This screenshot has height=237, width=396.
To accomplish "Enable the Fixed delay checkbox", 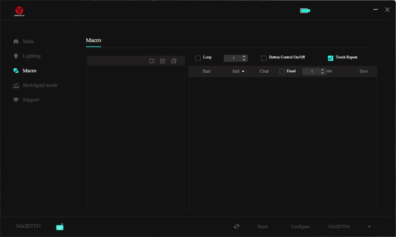I will [282, 72].
